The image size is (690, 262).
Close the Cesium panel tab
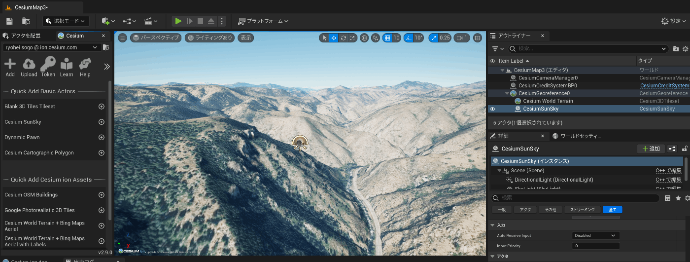tap(103, 36)
